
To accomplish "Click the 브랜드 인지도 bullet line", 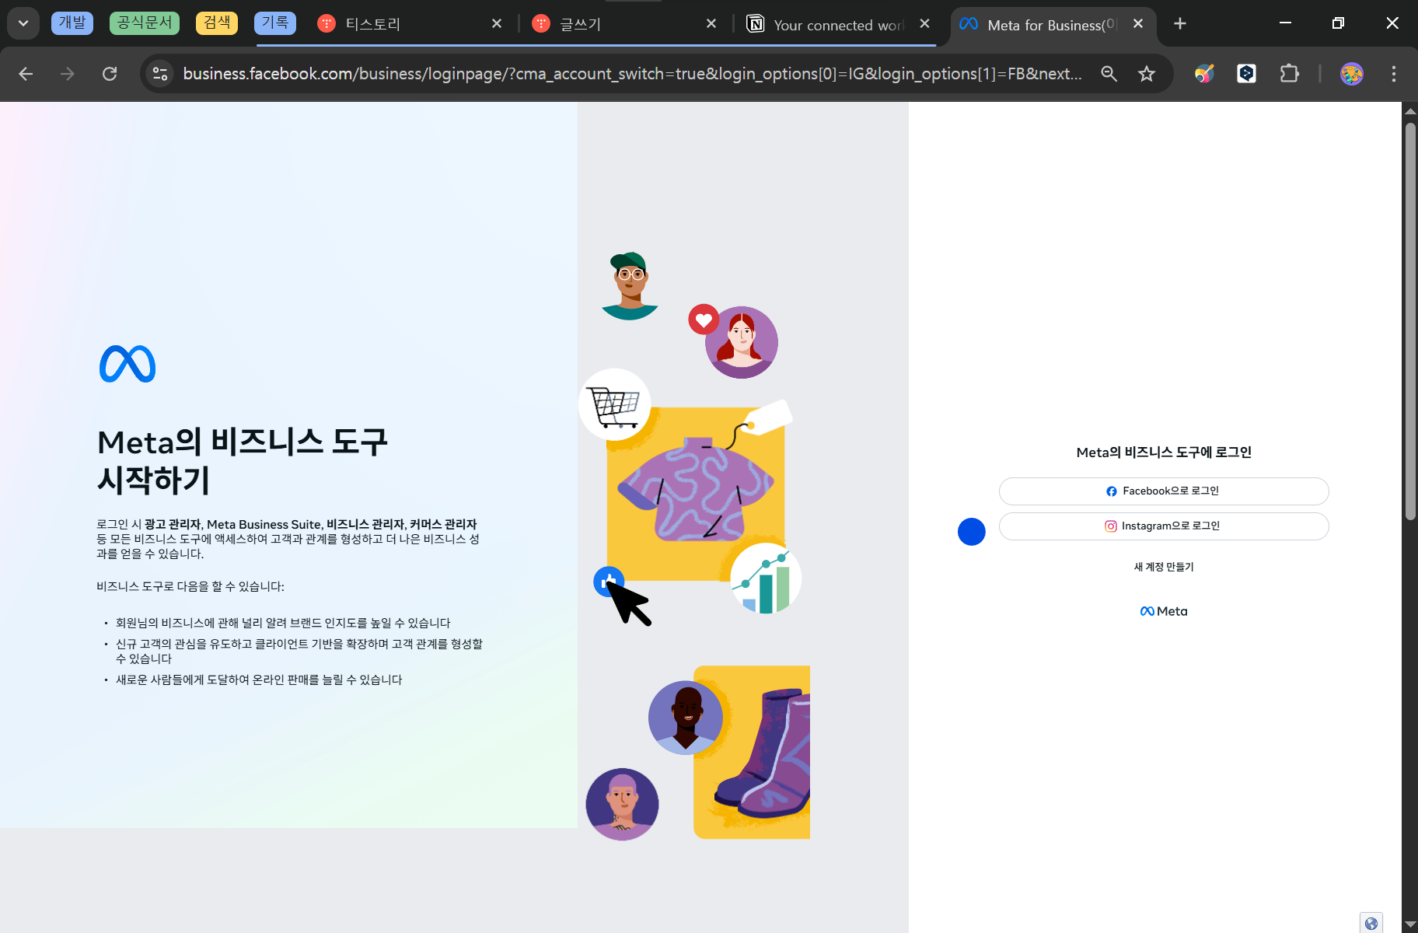I will tap(283, 623).
